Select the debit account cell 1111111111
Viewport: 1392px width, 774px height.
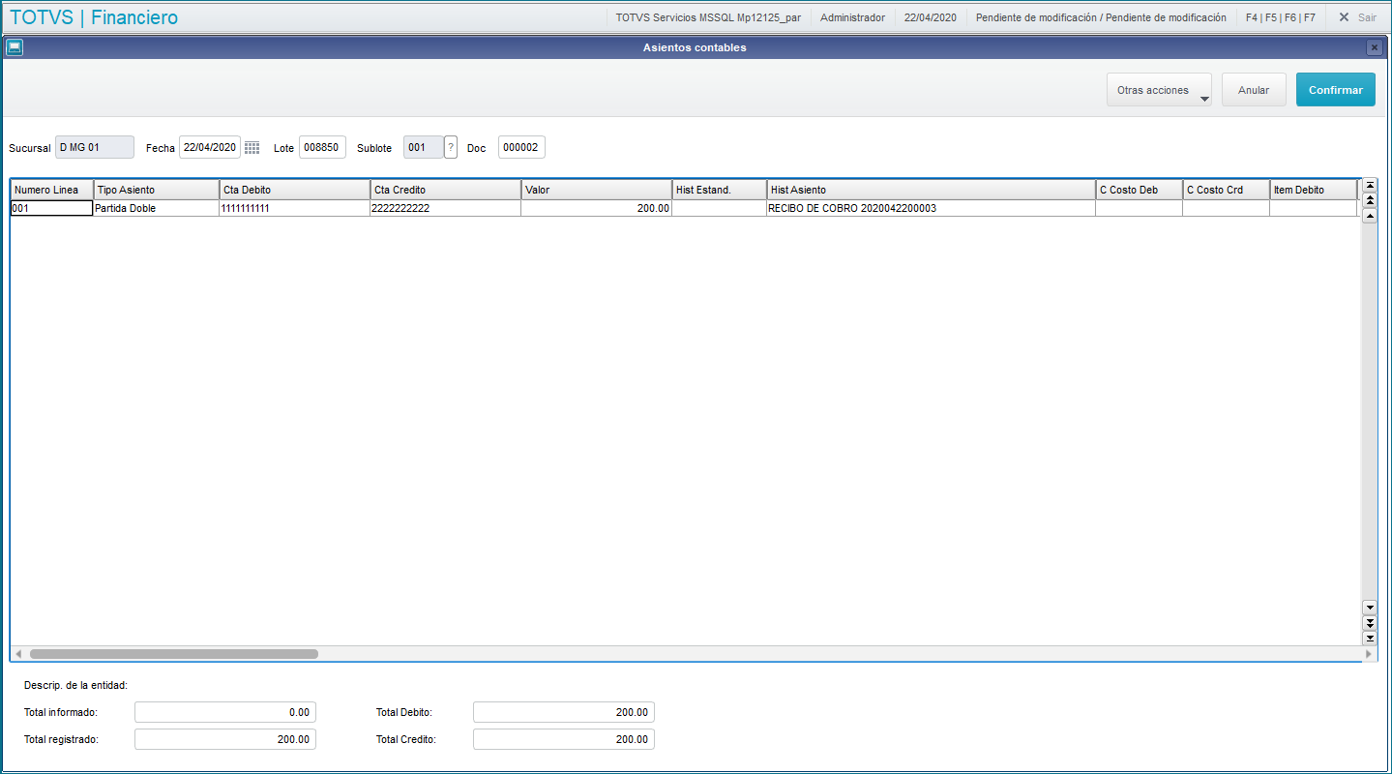click(295, 208)
